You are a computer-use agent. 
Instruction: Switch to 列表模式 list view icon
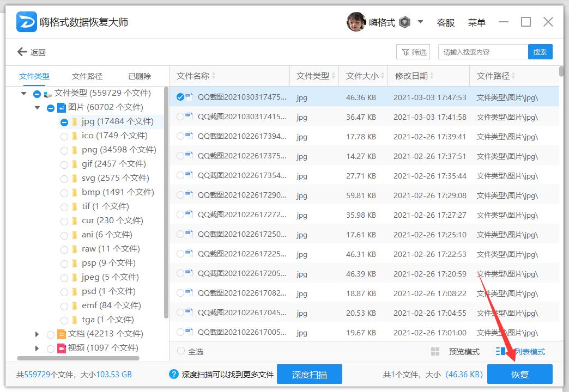pyautogui.click(x=500, y=351)
